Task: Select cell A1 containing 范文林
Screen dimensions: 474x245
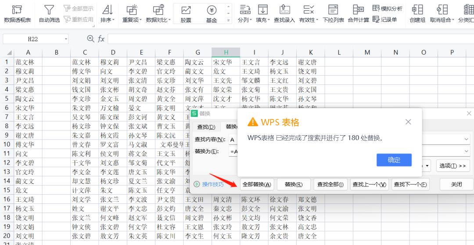Action: 28,62
